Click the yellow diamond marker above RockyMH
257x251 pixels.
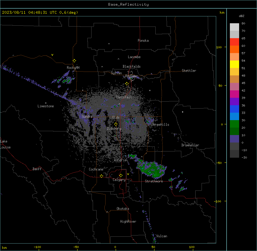pyautogui.click(x=74, y=61)
